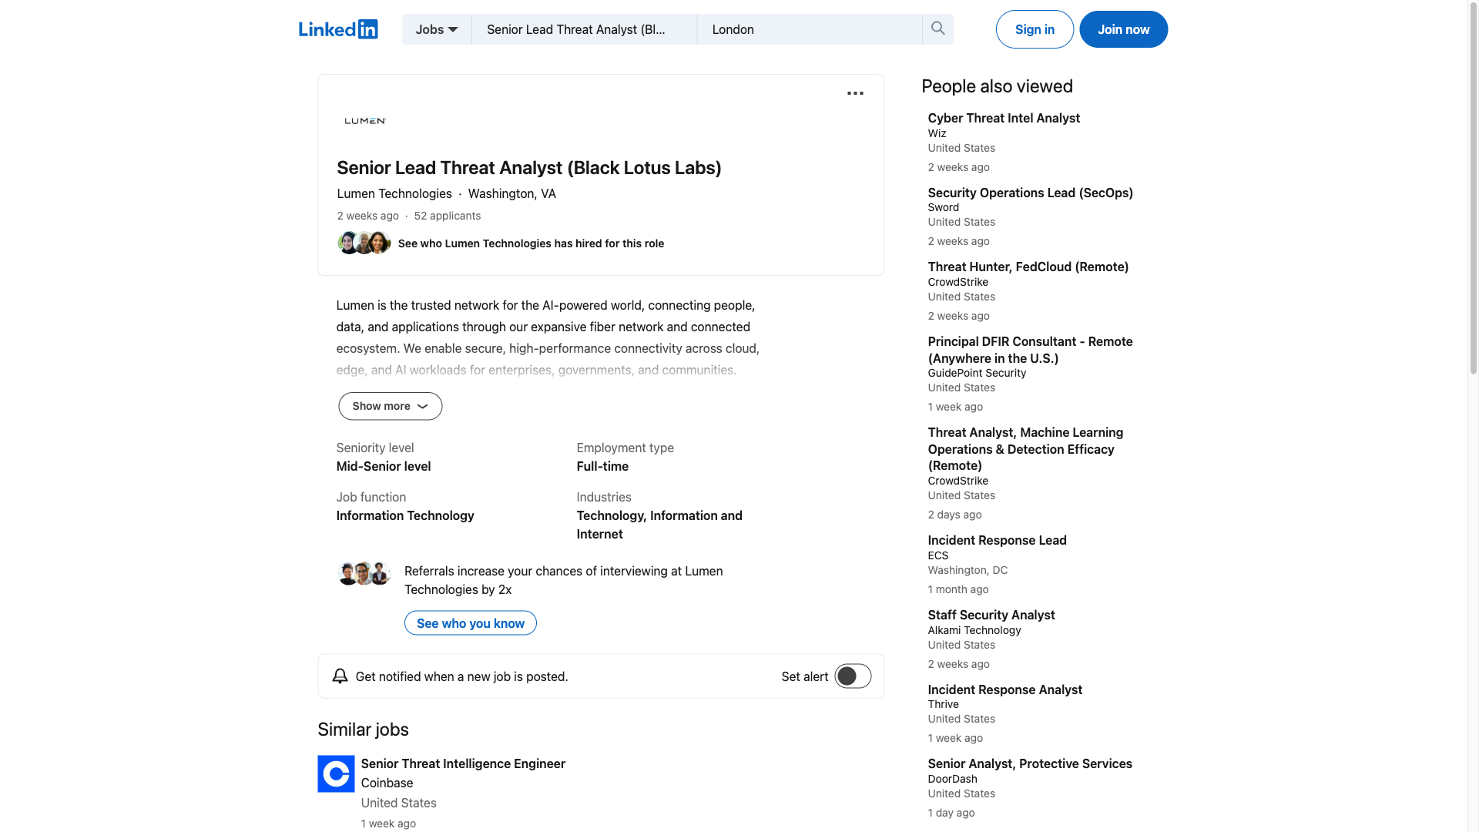Image resolution: width=1479 pixels, height=832 pixels.
Task: Open Threat Hunter, FedCloud (Remote) job
Action: [x=1028, y=267]
